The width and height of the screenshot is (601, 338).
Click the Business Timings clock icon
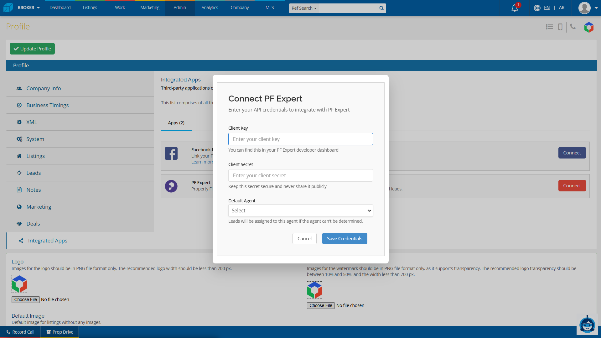[19, 105]
